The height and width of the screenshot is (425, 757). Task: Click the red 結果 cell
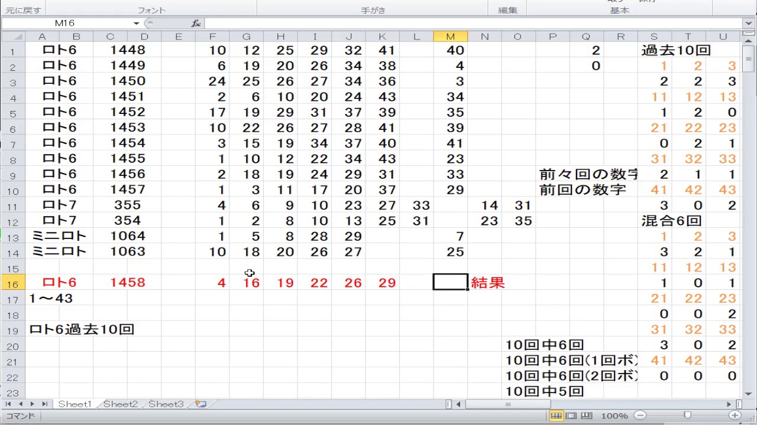(488, 283)
